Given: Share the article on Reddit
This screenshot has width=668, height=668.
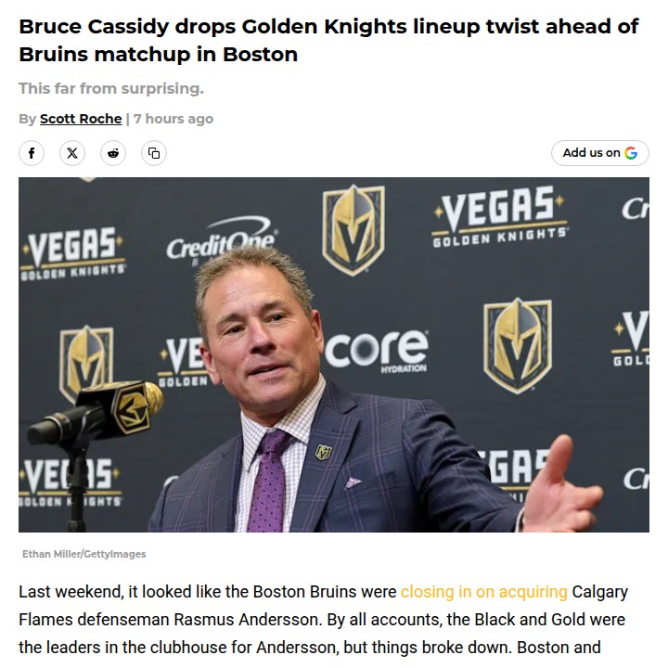Looking at the screenshot, I should (x=113, y=153).
